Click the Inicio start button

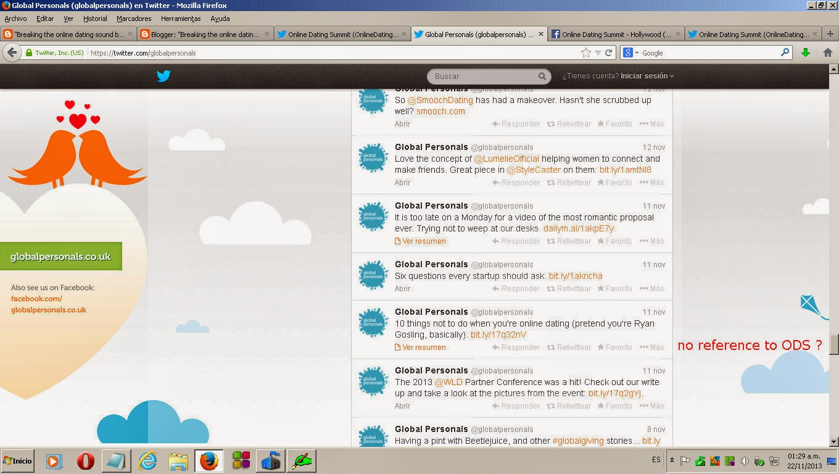pos(17,461)
